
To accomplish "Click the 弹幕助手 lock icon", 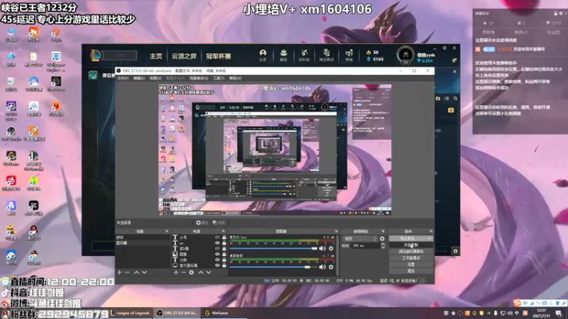I will (555, 13).
